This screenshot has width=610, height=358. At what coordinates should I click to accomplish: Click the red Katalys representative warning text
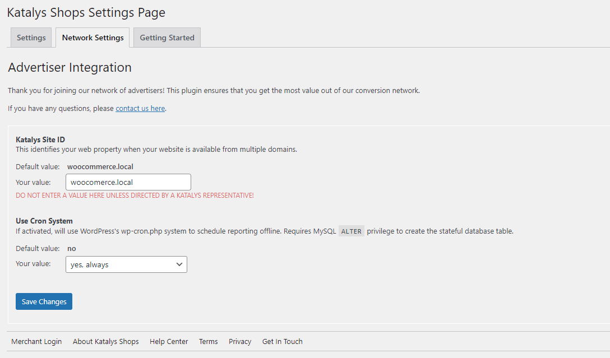click(135, 196)
